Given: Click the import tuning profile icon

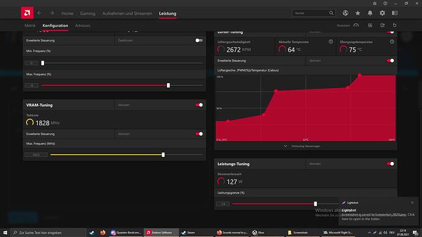Looking at the screenshot, I should click(370, 25).
